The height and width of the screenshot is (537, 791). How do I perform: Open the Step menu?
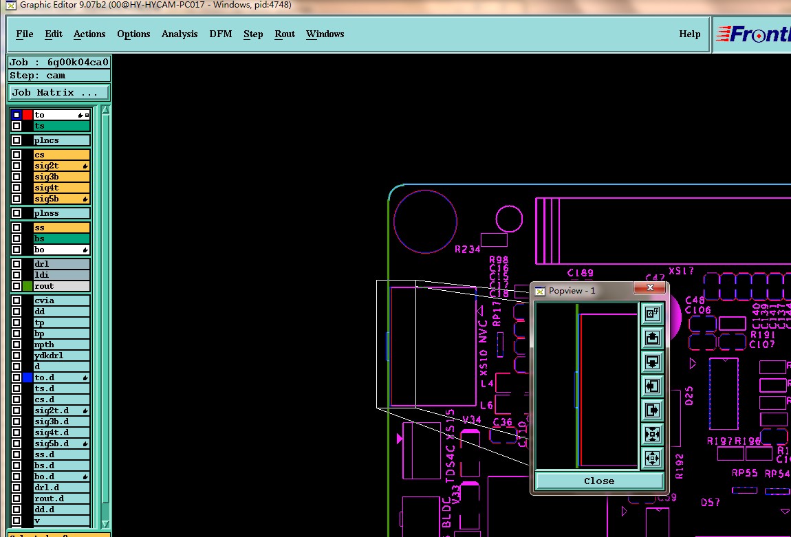pyautogui.click(x=253, y=34)
